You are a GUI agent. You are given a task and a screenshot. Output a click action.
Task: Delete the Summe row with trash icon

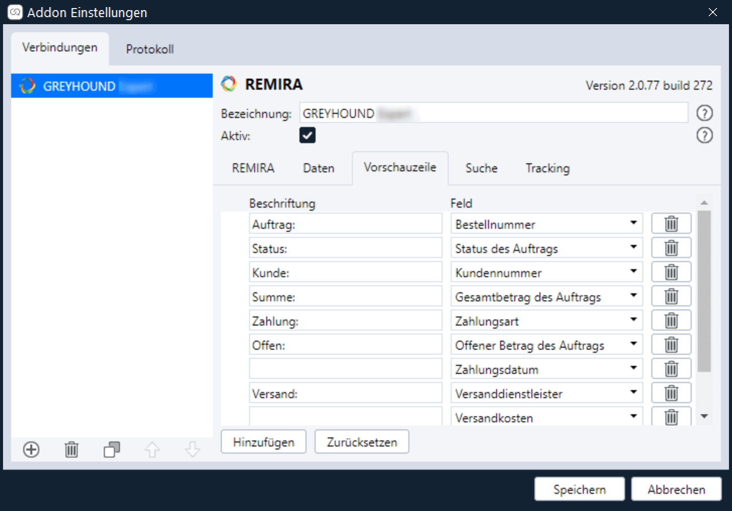pos(671,296)
